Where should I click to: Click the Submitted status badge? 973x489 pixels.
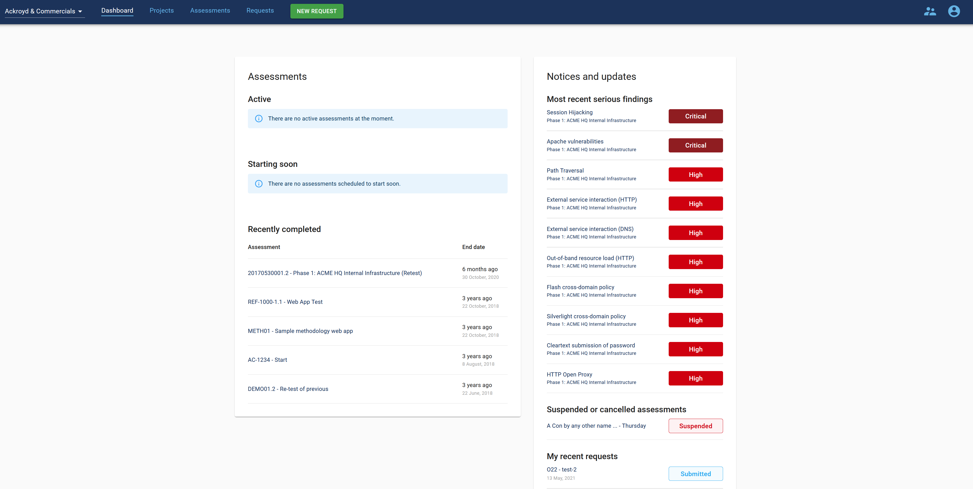[x=695, y=474]
